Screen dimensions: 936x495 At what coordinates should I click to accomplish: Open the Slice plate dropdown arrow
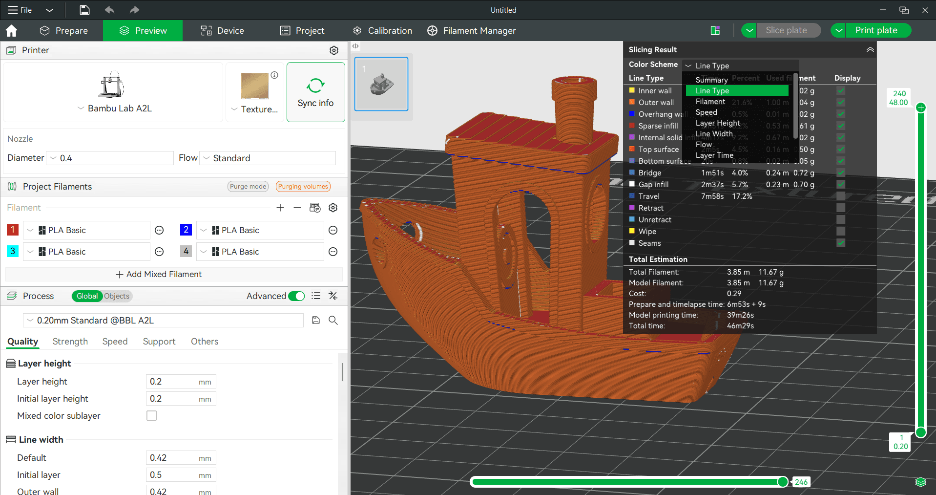point(749,30)
